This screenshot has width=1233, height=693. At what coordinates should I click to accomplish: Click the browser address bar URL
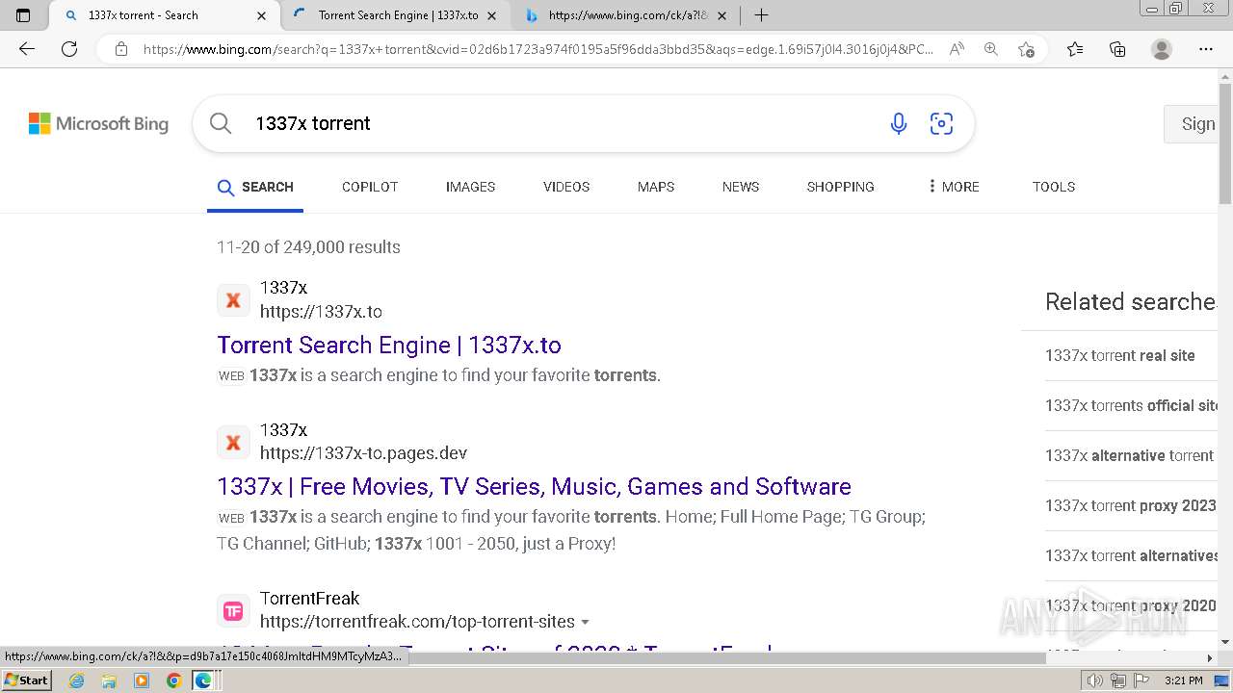538,49
